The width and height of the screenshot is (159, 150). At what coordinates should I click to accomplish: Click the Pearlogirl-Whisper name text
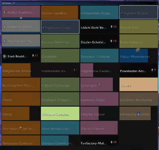click(x=57, y=100)
